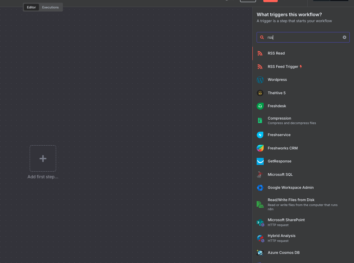Click the trigger bolt beside RSS Feed Trigger
The width and height of the screenshot is (354, 263).
click(301, 66)
